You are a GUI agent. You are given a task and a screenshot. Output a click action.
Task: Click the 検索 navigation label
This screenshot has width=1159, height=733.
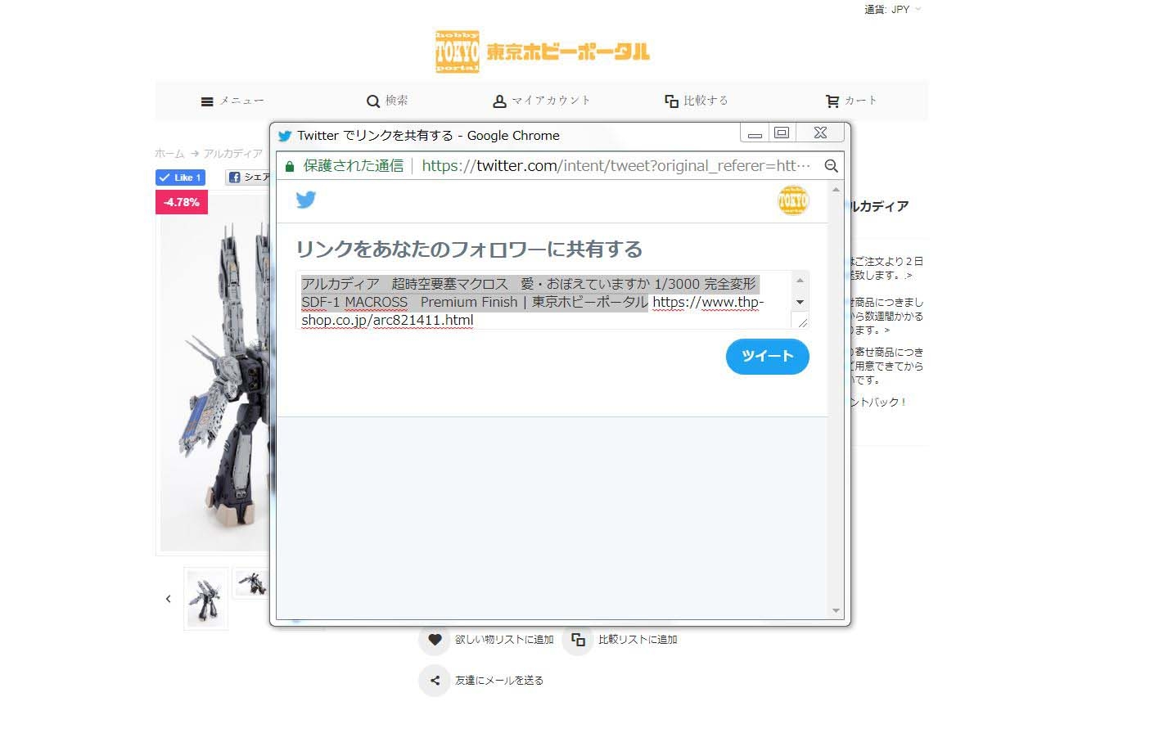[x=397, y=101]
